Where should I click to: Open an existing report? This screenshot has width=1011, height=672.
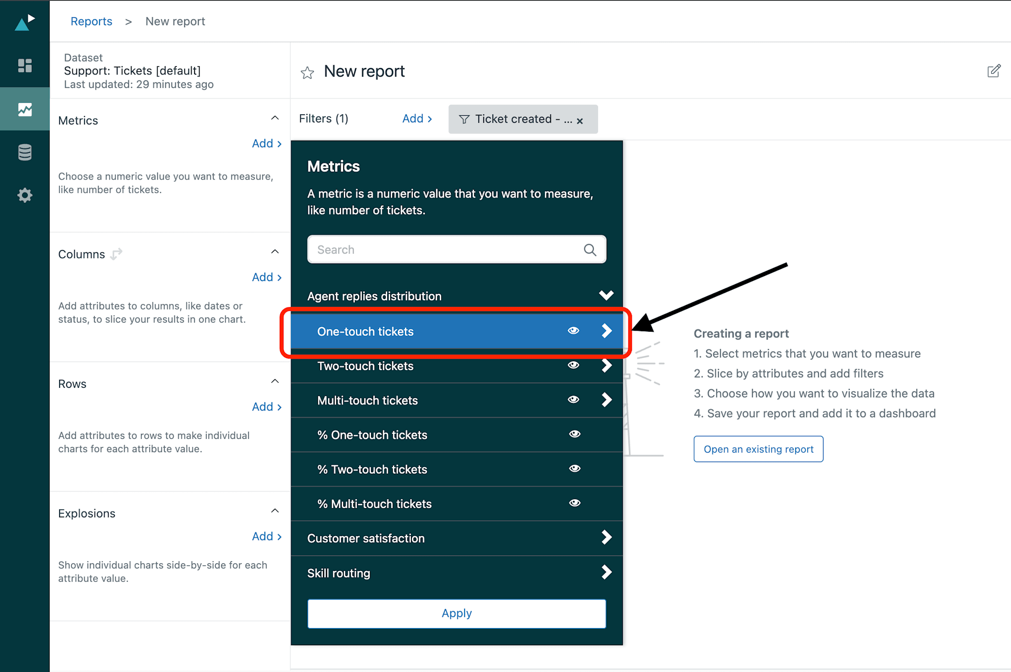tap(758, 449)
